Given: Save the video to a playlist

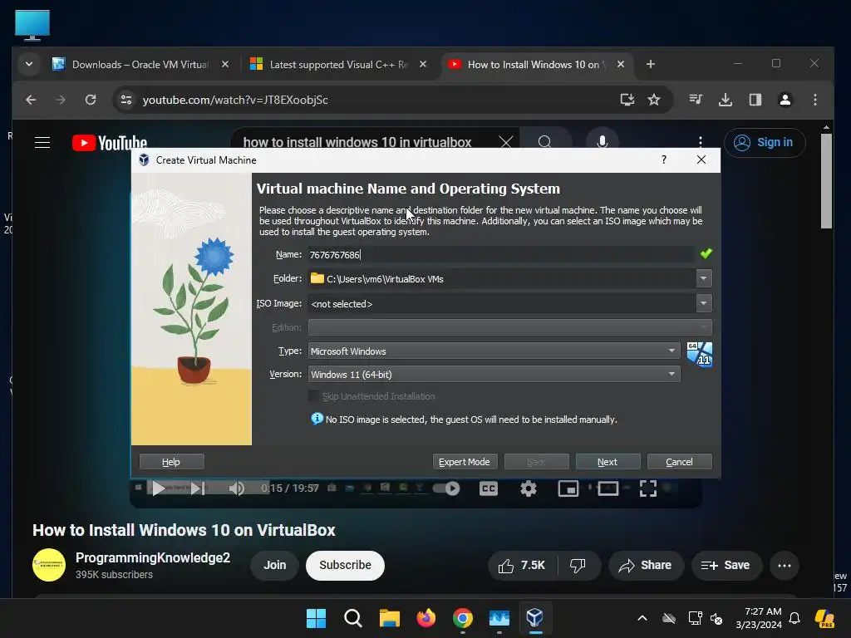Looking at the screenshot, I should (x=725, y=565).
